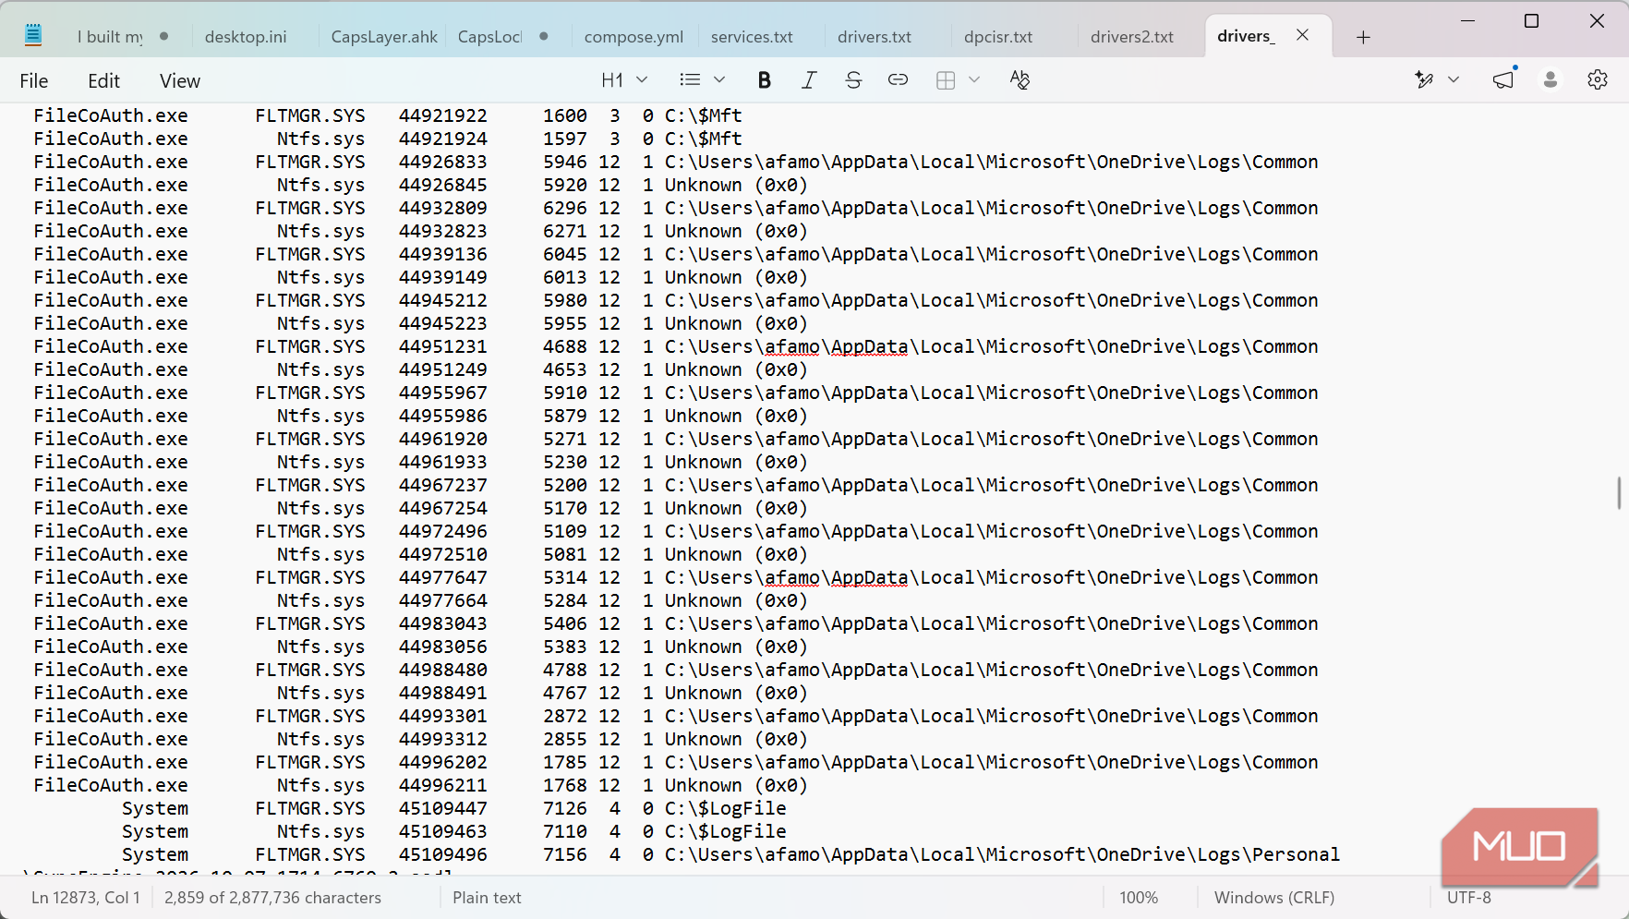The height and width of the screenshot is (919, 1629).
Task: Click the Plain text format indicator
Action: 487,898
